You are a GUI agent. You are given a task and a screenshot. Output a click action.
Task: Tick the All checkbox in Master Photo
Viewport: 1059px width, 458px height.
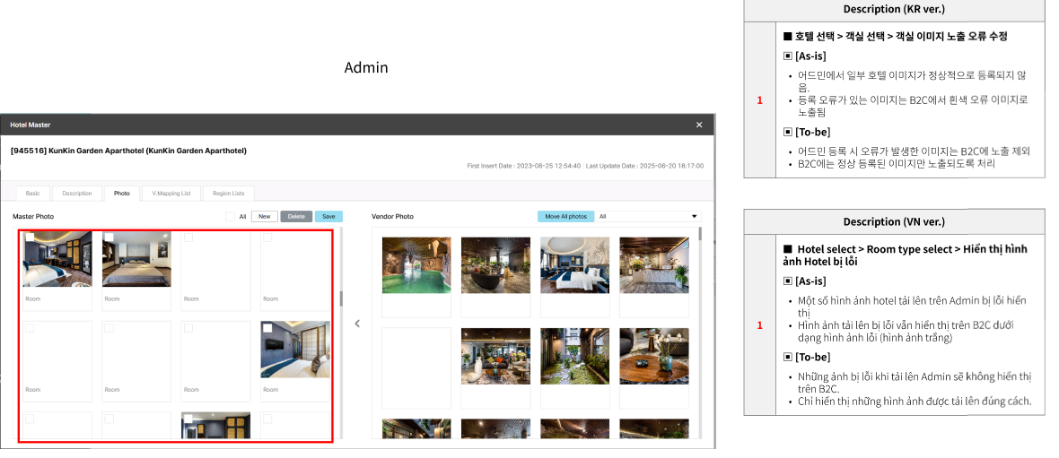coord(231,217)
